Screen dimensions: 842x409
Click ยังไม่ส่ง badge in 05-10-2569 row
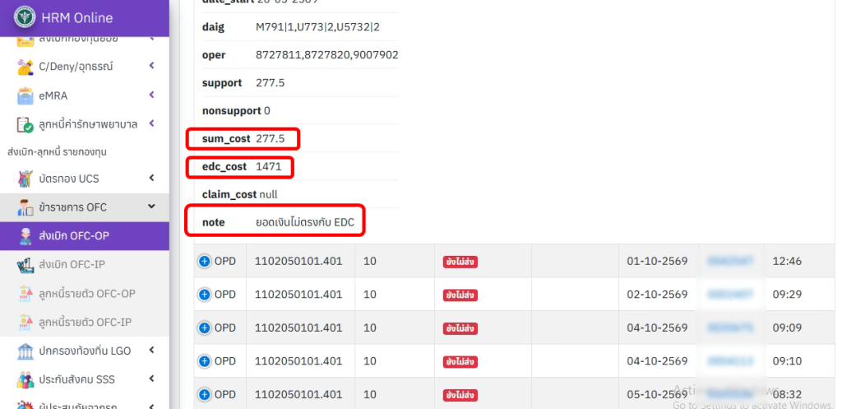click(460, 395)
